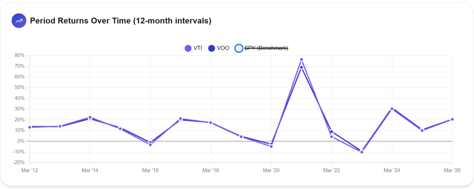The image size is (474, 189).
Task: Select the VOO data point at the Mar '21 peak
Action: point(301,68)
